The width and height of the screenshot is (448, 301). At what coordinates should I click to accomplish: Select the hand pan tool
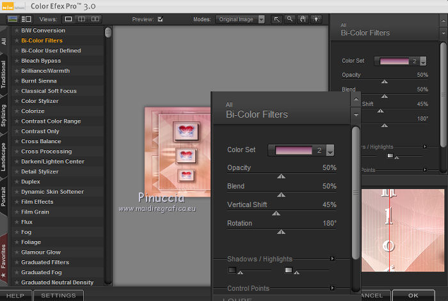(x=303, y=19)
